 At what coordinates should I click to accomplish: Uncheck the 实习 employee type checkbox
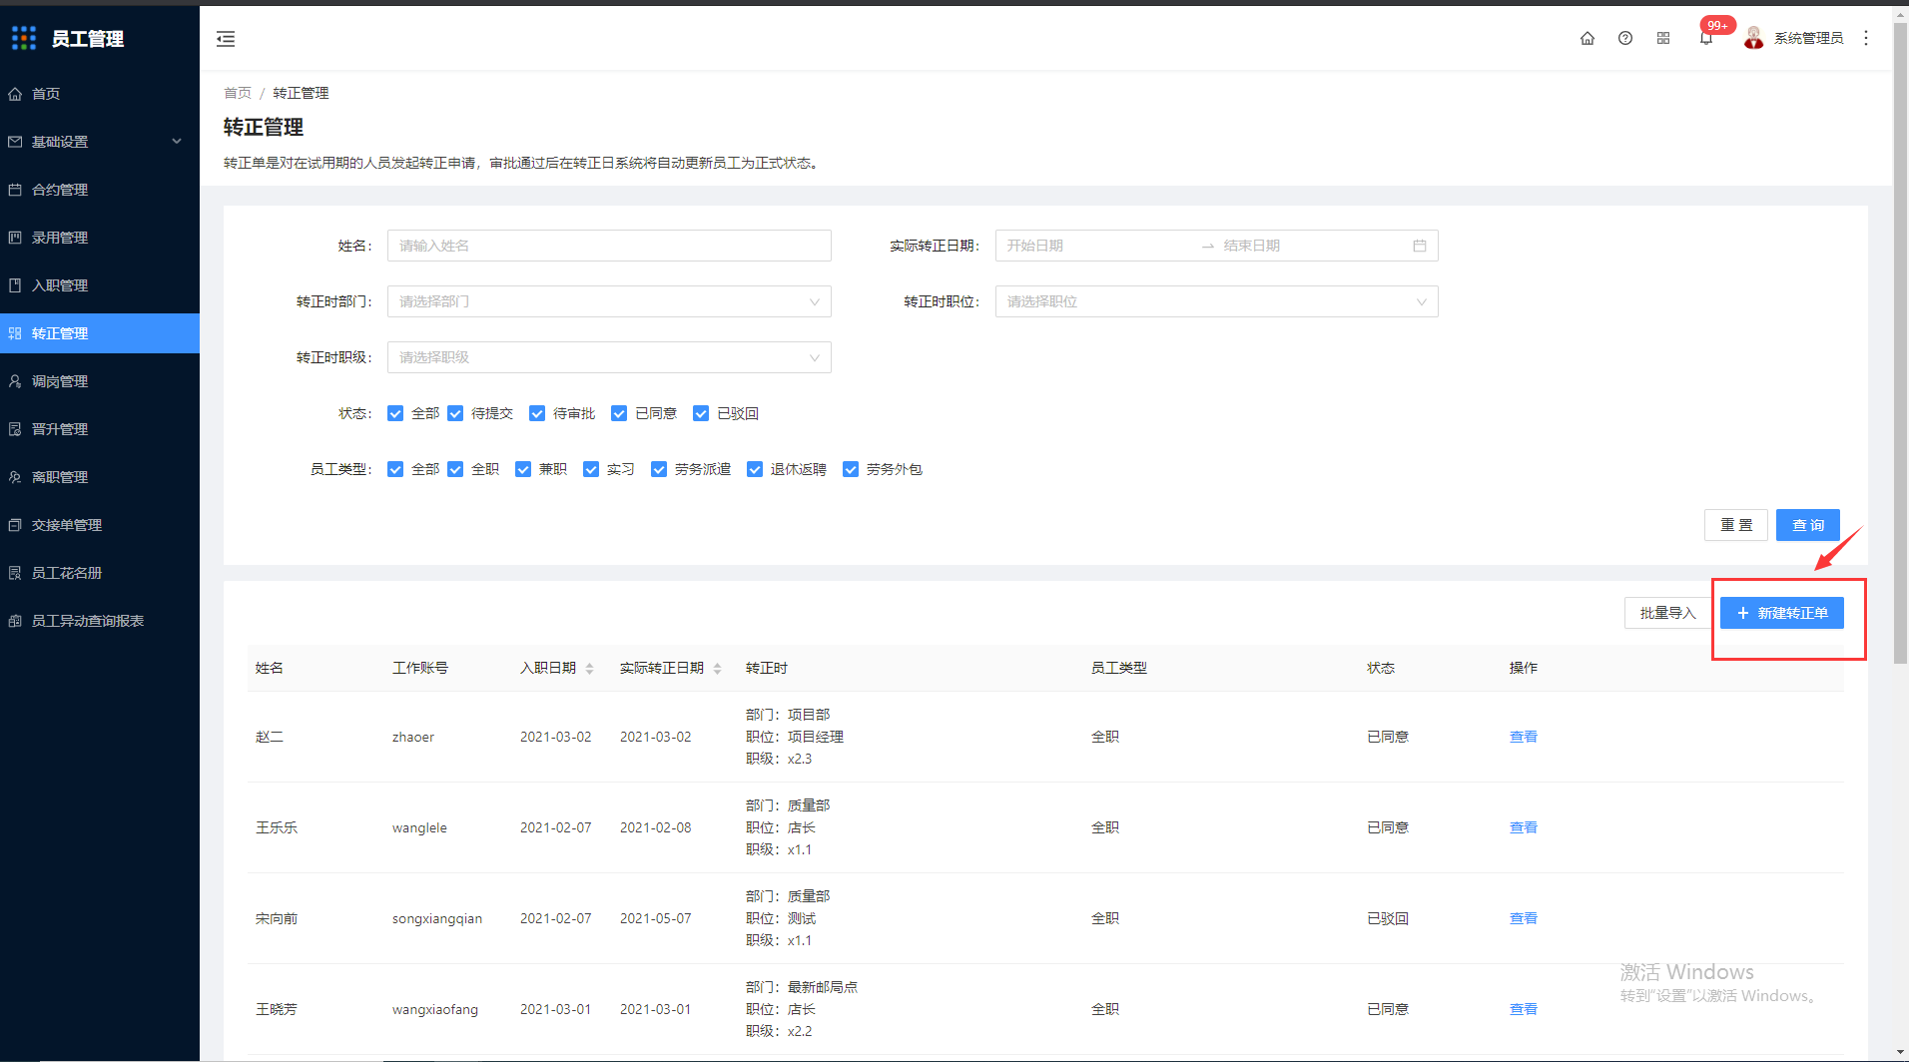coord(591,469)
